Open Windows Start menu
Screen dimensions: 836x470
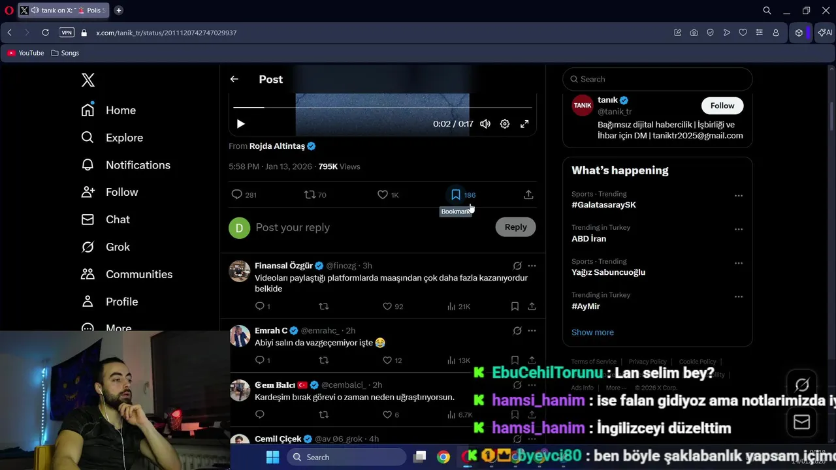(273, 457)
